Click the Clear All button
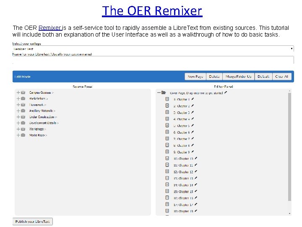This screenshot has height=227, width=302. [x=282, y=77]
